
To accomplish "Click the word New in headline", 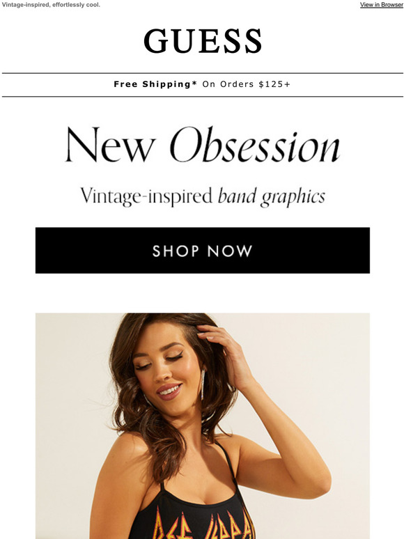I will pos(110,145).
